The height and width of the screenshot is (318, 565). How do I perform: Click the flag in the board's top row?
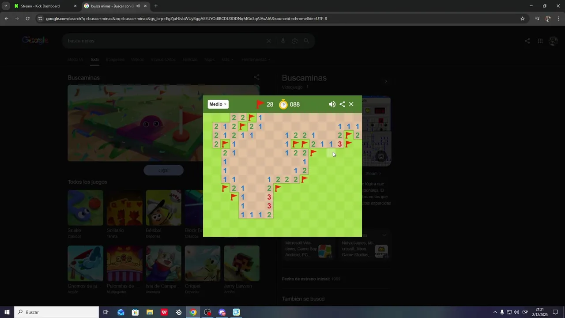[252, 117]
